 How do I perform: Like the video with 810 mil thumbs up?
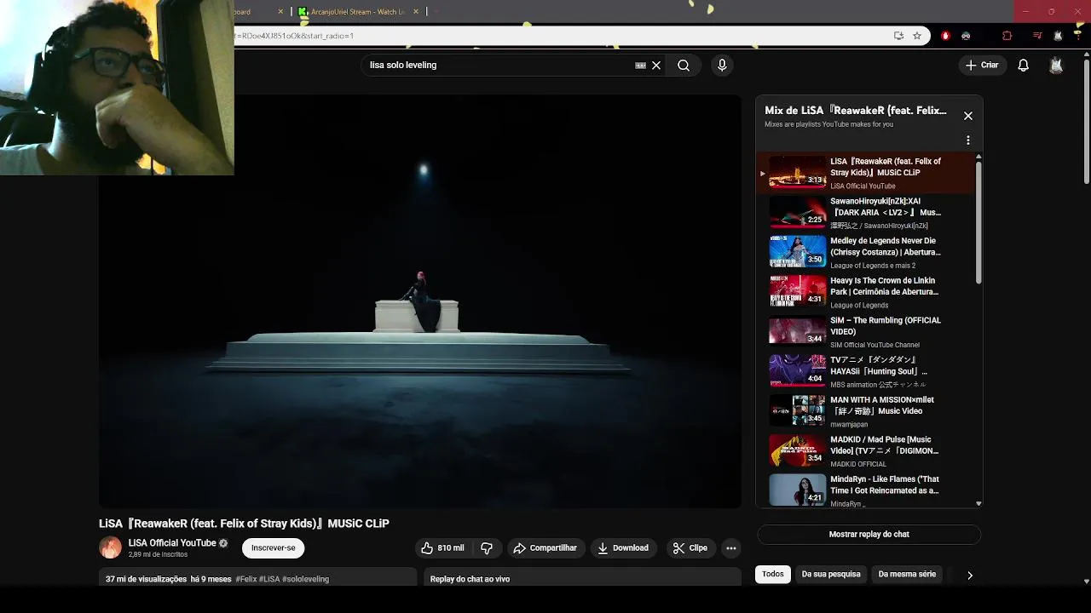point(444,548)
